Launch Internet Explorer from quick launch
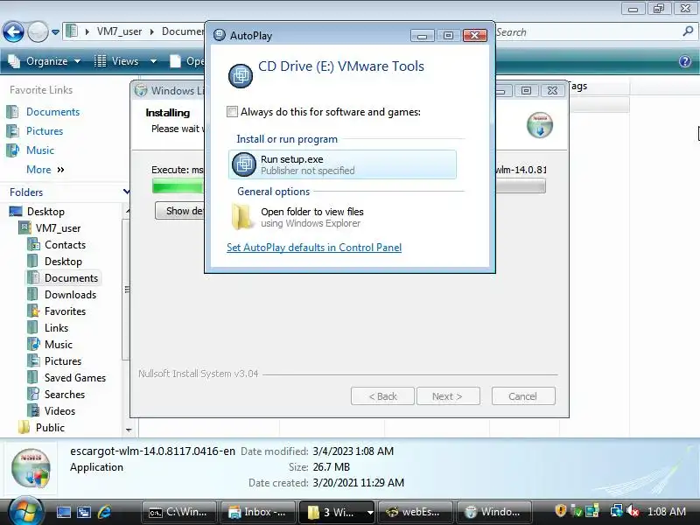 104,512
